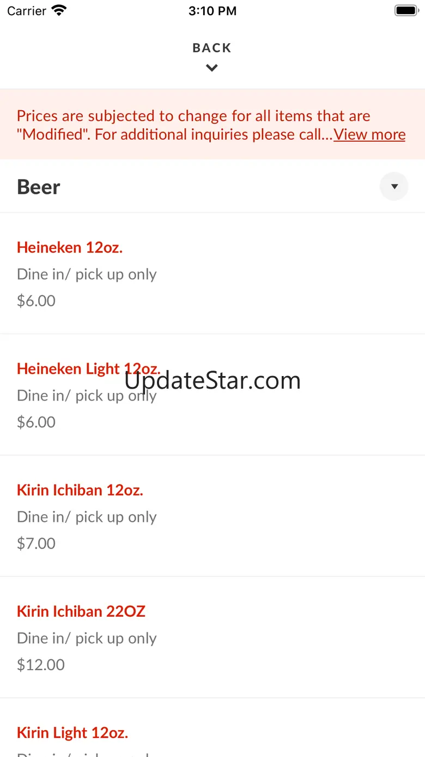Expand the Beer category dropdown arrow
This screenshot has width=425, height=757.
(394, 187)
